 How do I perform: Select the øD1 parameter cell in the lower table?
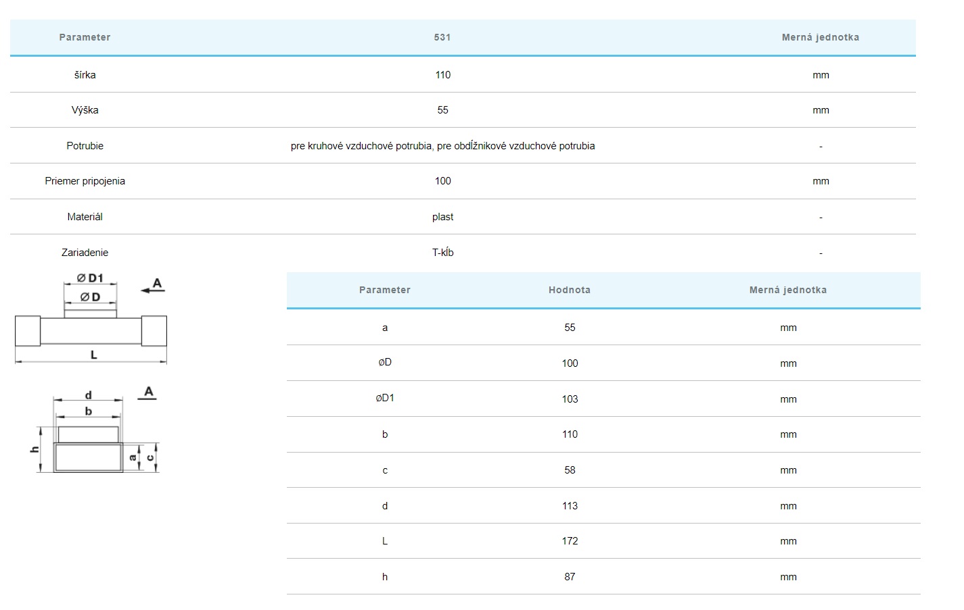click(x=385, y=398)
